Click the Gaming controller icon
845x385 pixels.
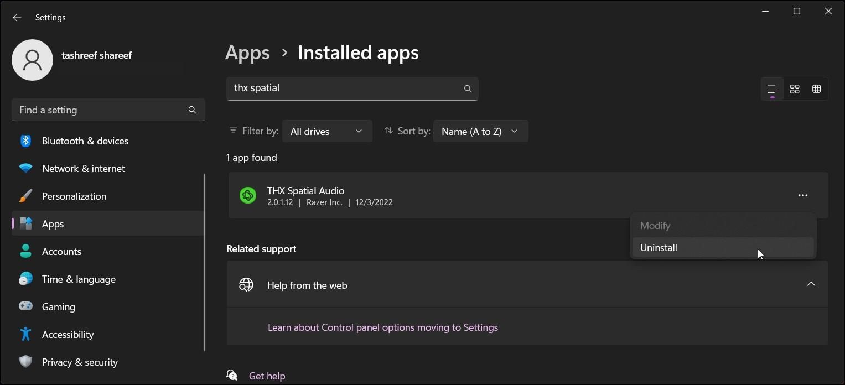(x=25, y=306)
